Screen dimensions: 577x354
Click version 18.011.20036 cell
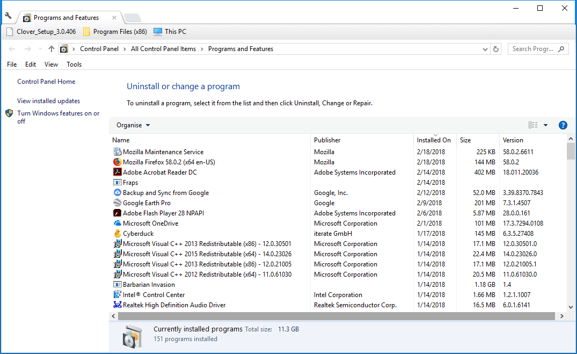click(521, 172)
